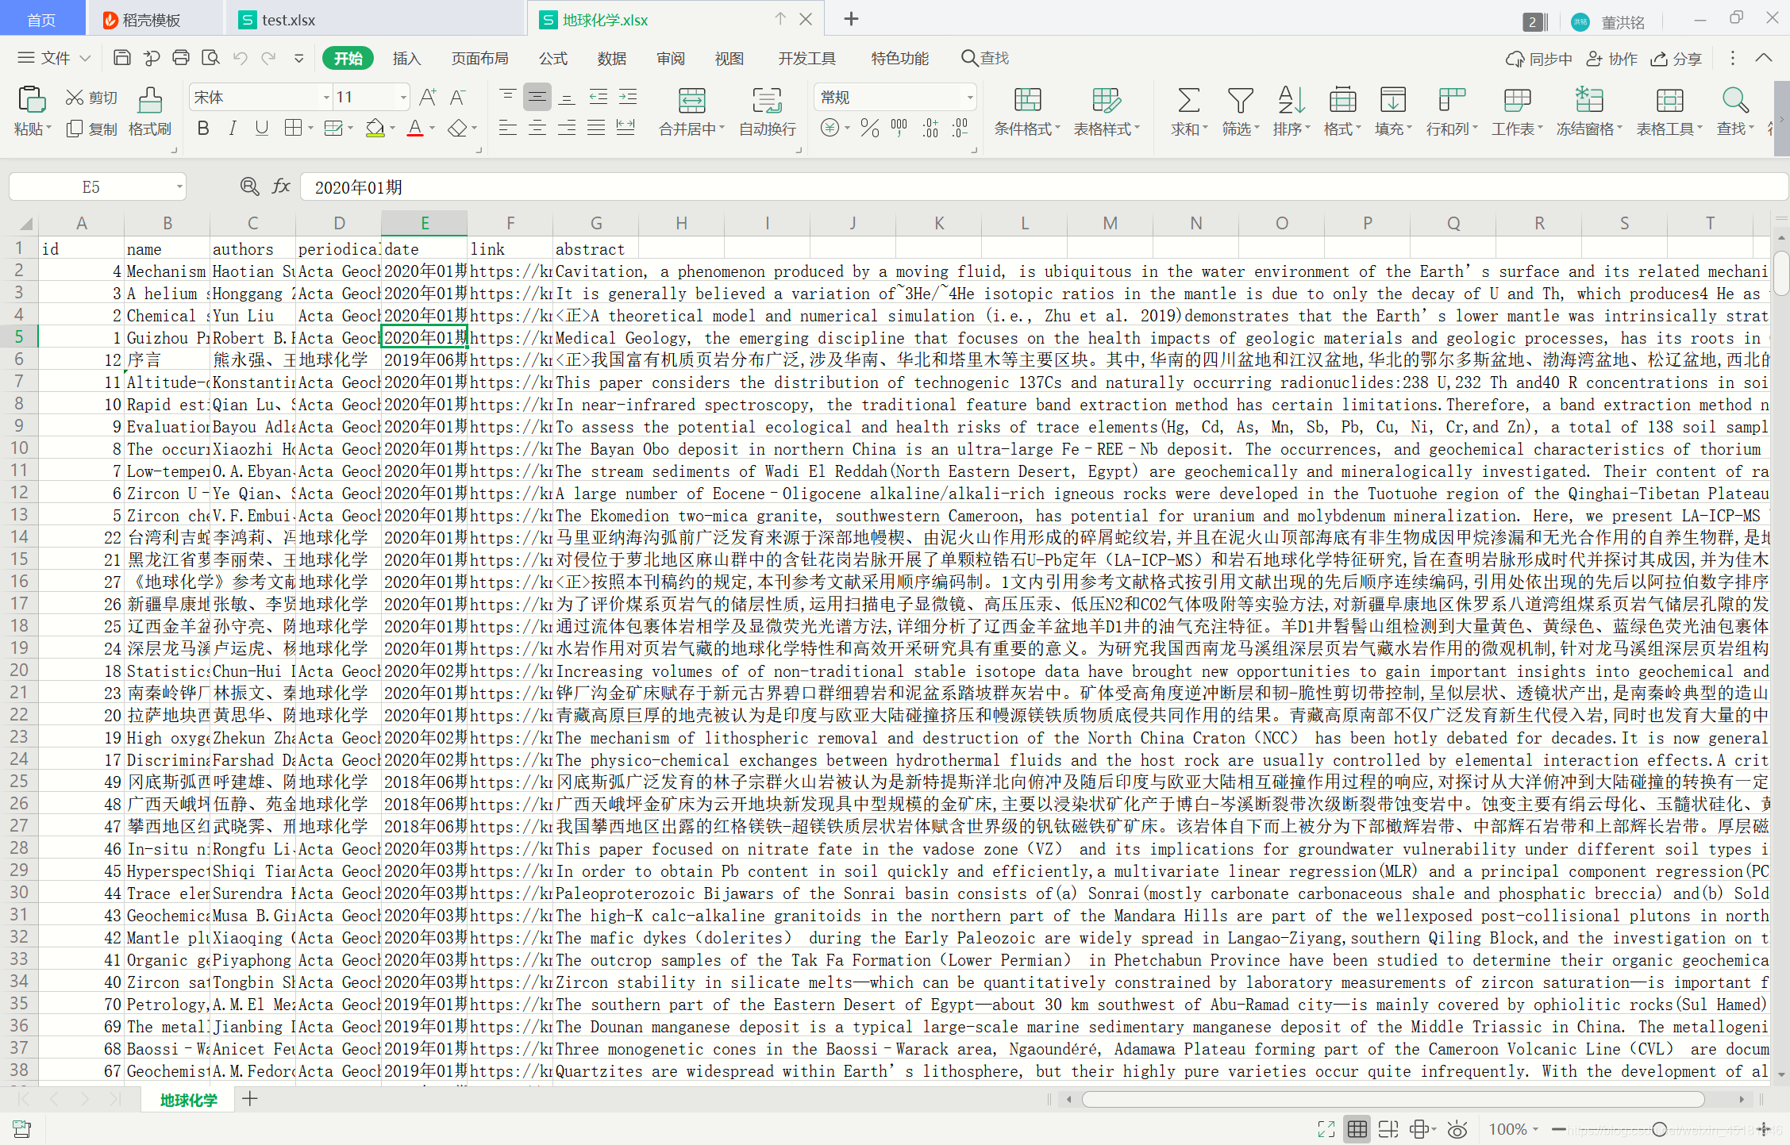Viewport: 1790px width, 1145px height.
Task: Open the number format 常规 dropdown
Action: [x=969, y=98]
